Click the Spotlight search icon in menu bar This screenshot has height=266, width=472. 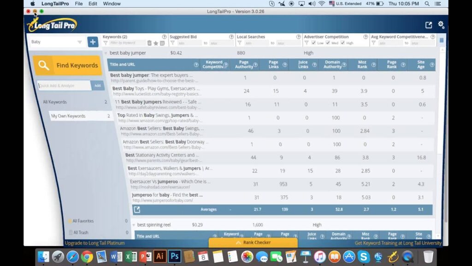pos(427,4)
